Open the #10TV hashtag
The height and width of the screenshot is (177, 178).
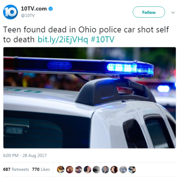pyautogui.click(x=103, y=39)
